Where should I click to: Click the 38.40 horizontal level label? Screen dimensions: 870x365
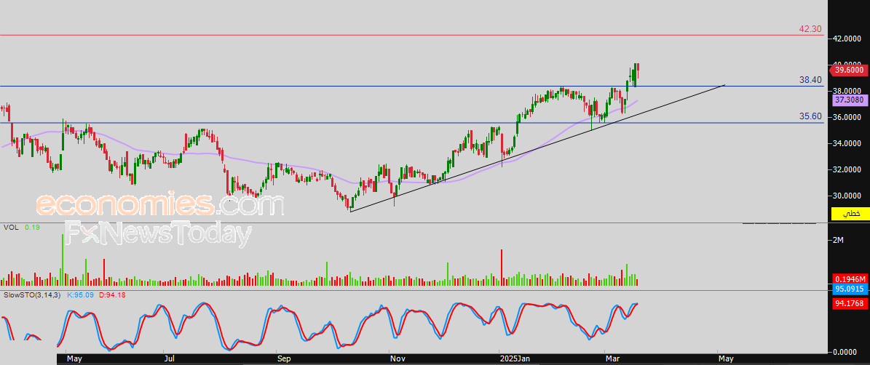click(810, 80)
